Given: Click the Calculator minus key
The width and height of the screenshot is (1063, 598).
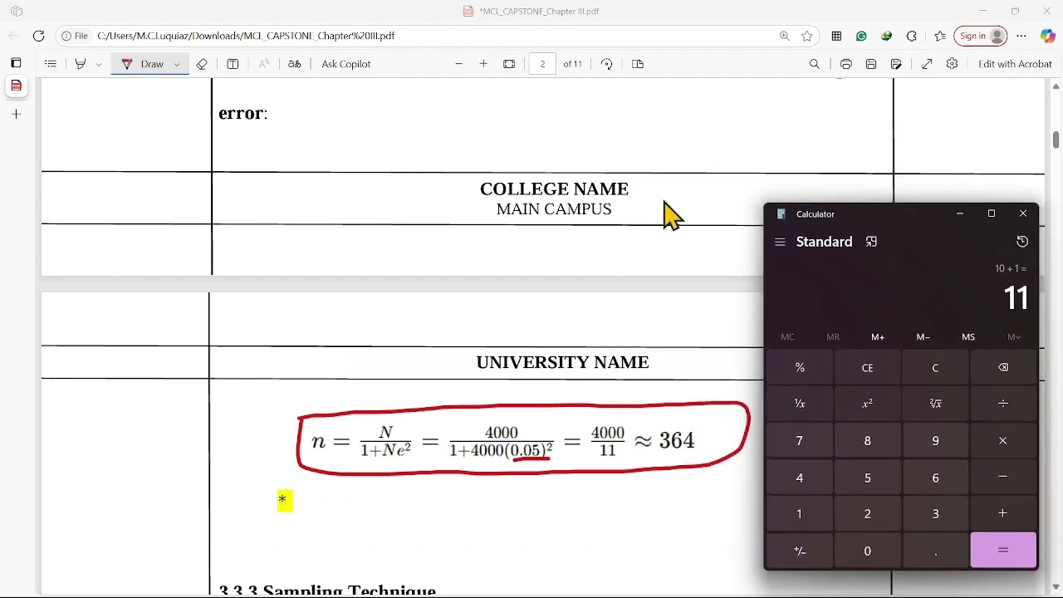Looking at the screenshot, I should pyautogui.click(x=1003, y=478).
